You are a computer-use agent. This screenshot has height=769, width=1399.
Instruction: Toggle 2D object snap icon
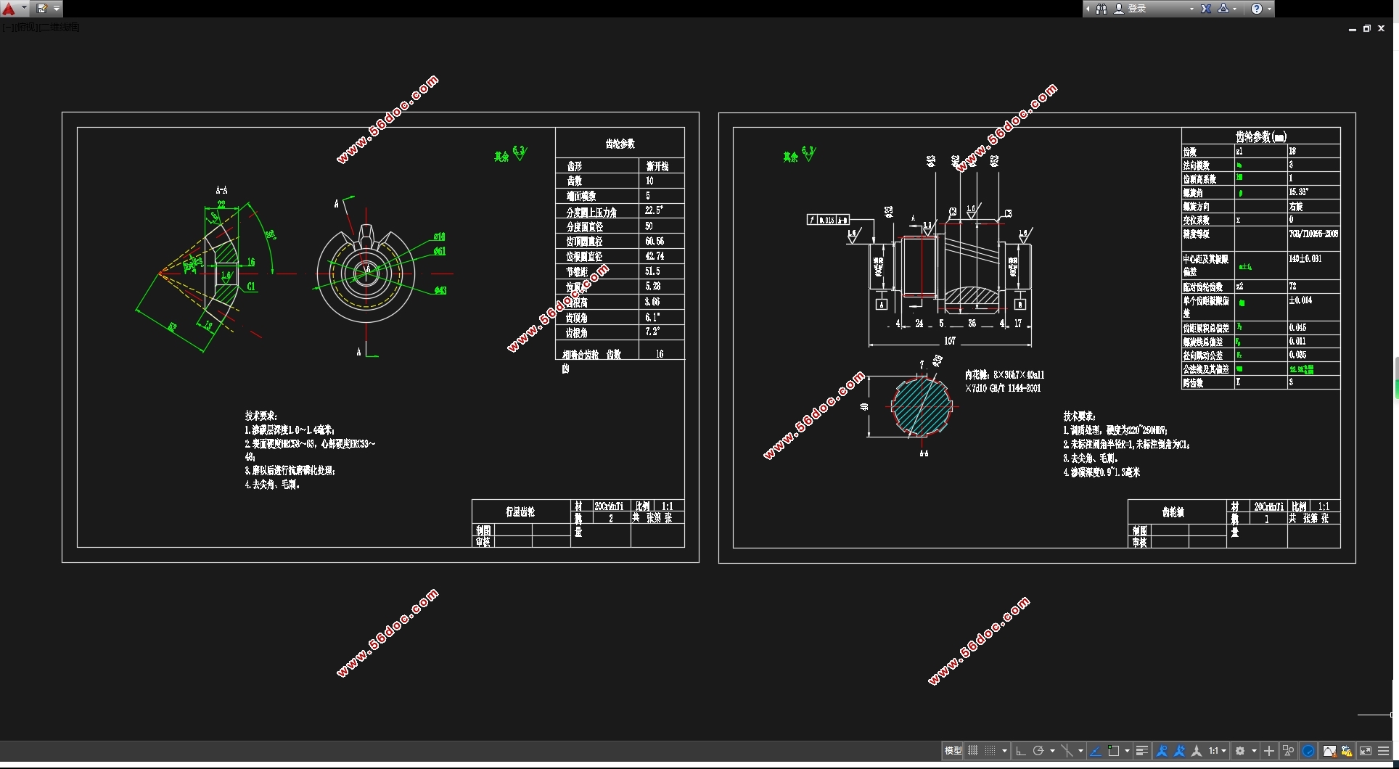(1114, 751)
